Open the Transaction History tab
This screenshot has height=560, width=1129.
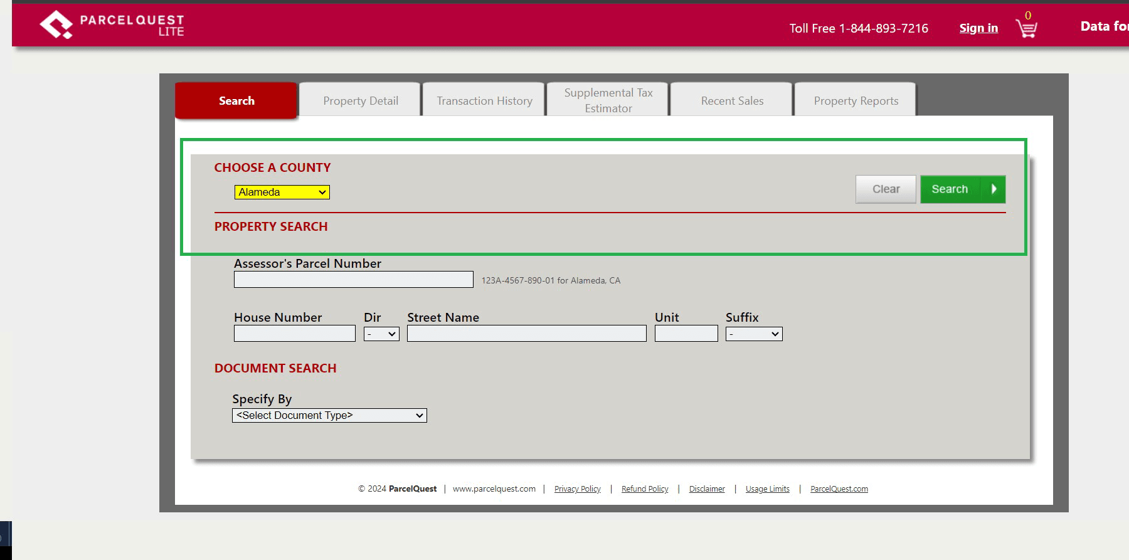484,100
